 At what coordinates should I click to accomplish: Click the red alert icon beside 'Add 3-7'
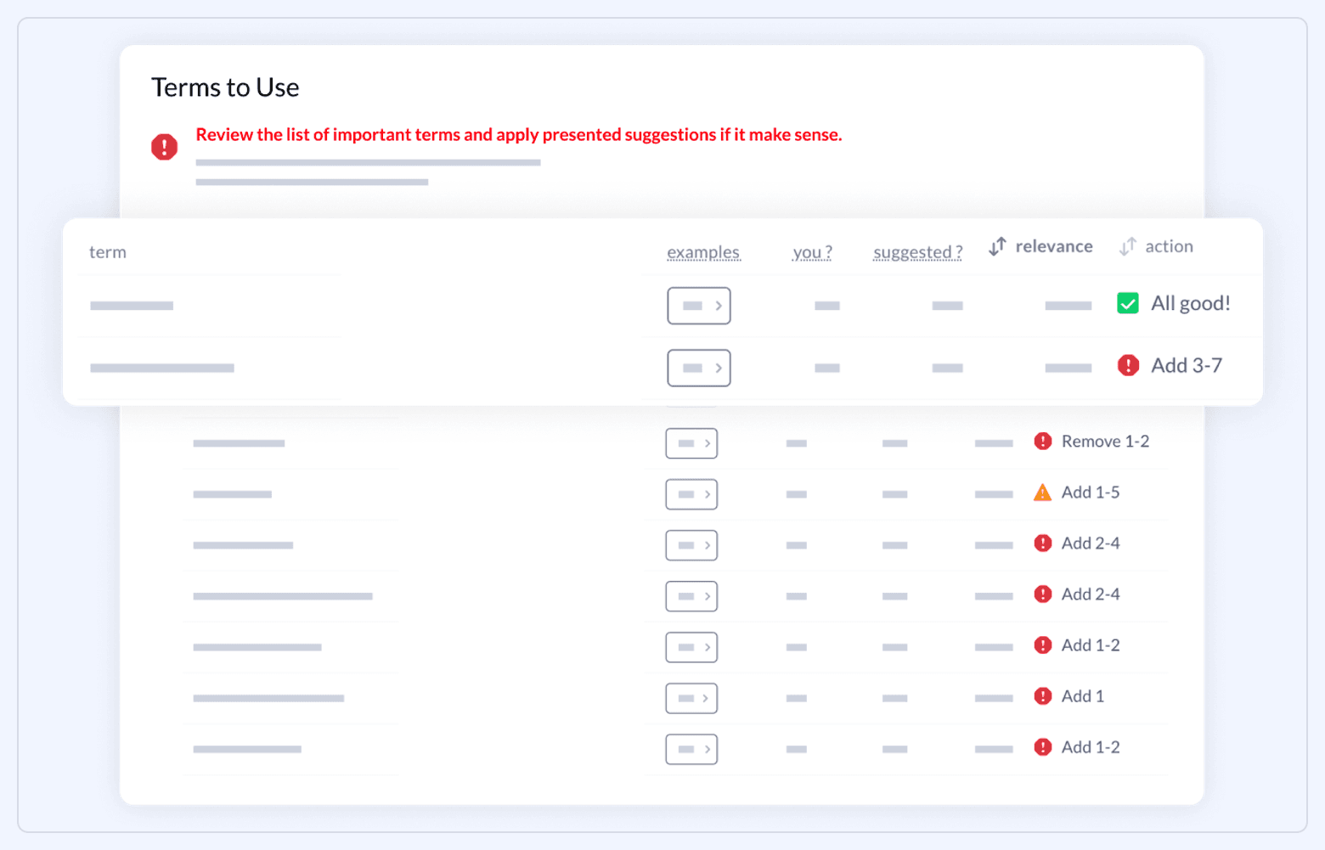[x=1128, y=365]
